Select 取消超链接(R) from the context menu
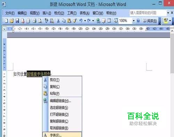 tap(62, 128)
